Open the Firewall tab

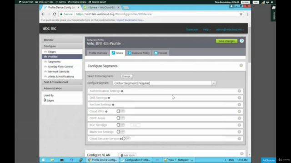161,53
